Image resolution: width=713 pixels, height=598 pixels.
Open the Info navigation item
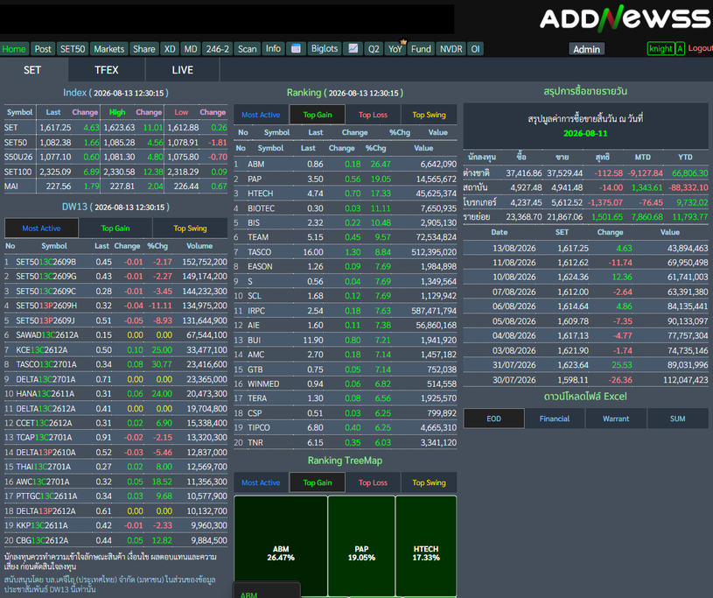[x=273, y=49]
